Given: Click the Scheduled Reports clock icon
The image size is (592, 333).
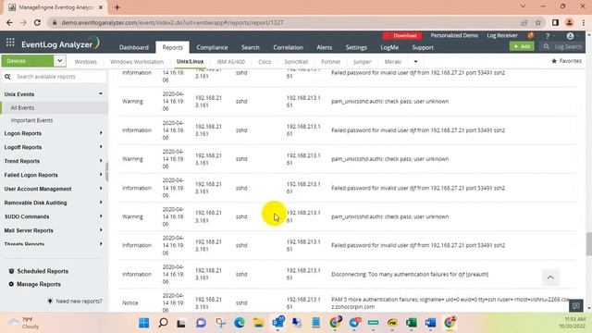Looking at the screenshot, I should point(11,271).
